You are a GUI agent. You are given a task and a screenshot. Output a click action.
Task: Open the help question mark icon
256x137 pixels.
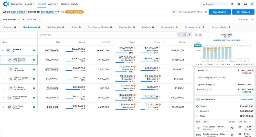pos(239,4)
